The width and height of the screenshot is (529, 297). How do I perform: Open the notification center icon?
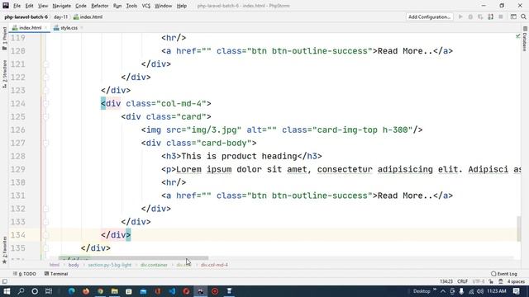pyautogui.click(x=516, y=291)
